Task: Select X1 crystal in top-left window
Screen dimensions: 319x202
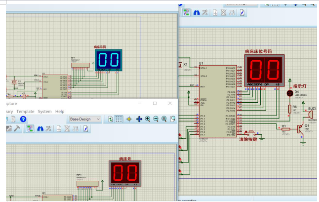Action: click(x=14, y=82)
